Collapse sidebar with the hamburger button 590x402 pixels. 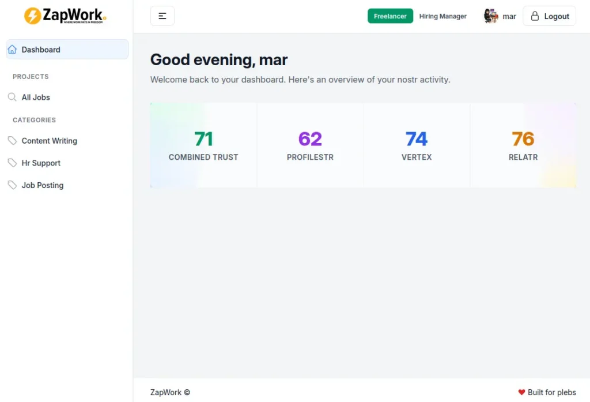point(162,16)
